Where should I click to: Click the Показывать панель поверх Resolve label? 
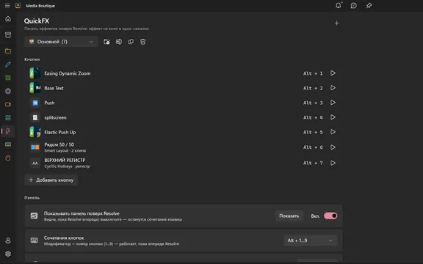(x=82, y=213)
